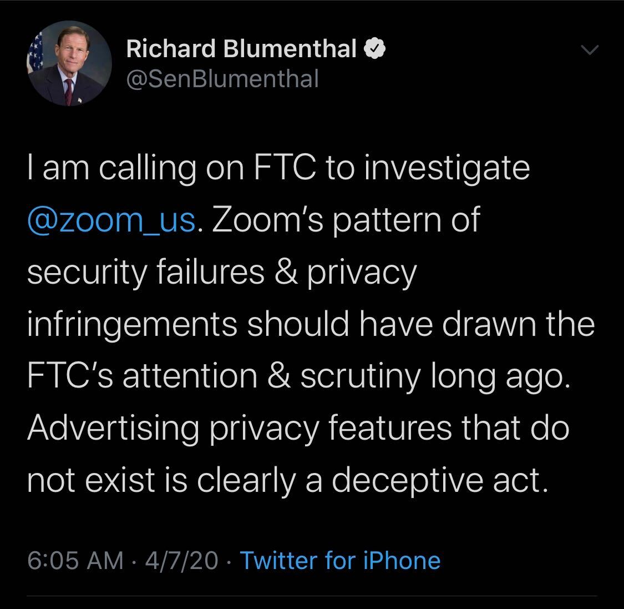Click the phrase 'Zoom's pattern of'

(x=344, y=220)
